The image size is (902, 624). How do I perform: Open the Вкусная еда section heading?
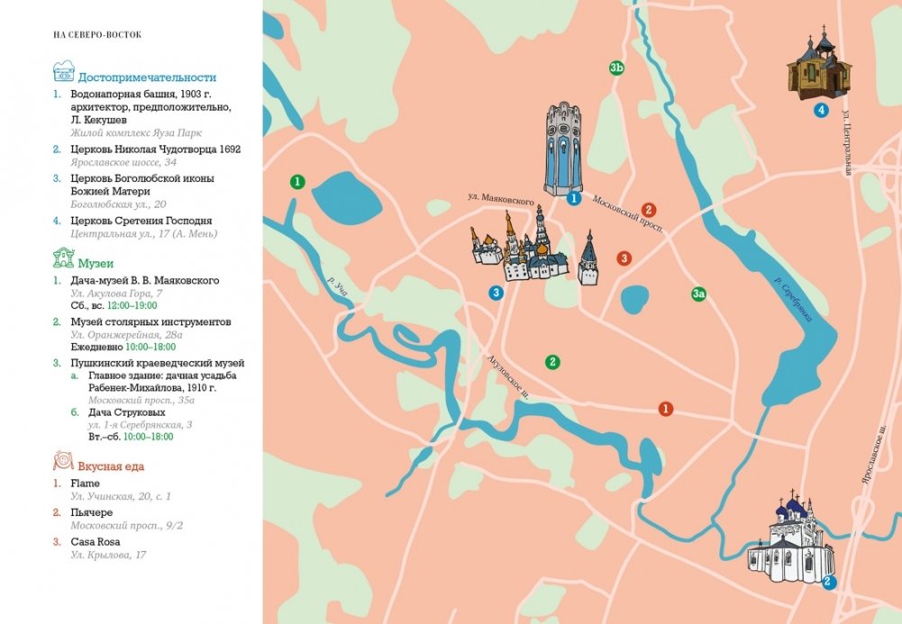(x=111, y=466)
